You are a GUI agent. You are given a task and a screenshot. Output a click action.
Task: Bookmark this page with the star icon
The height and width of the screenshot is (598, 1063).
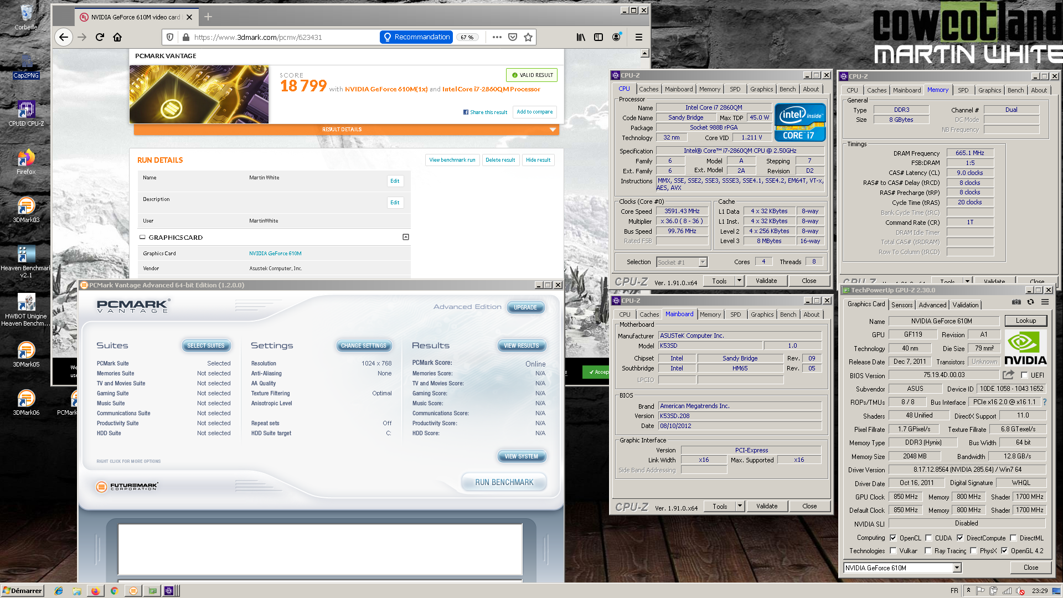[528, 37]
